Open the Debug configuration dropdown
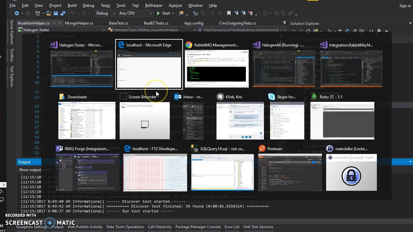The height and width of the screenshot is (232, 413). [x=106, y=13]
